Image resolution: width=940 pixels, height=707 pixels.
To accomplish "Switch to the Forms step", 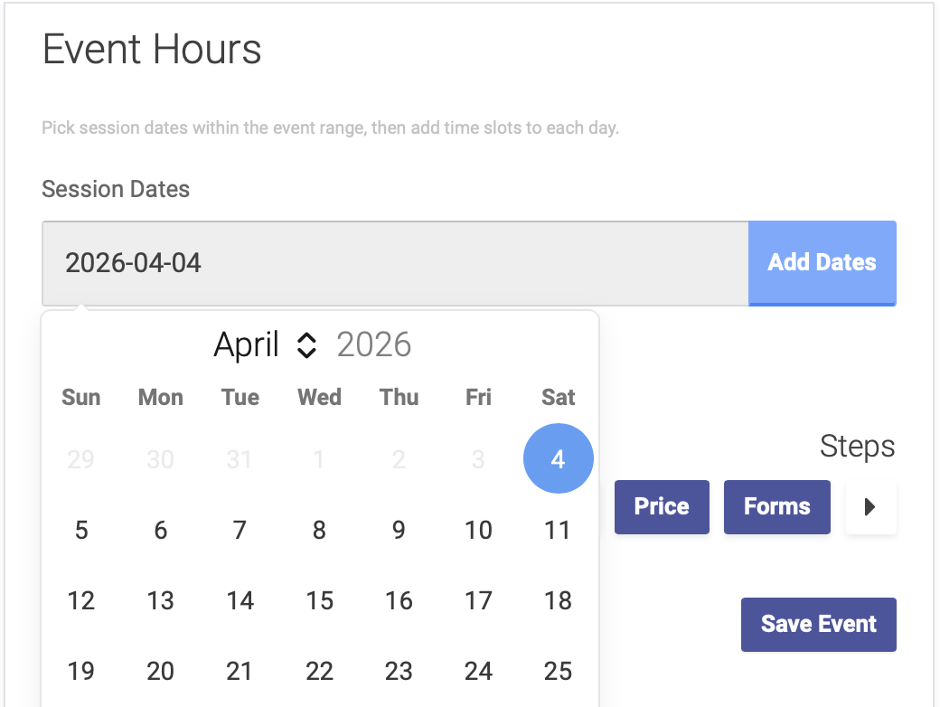I will tap(776, 507).
